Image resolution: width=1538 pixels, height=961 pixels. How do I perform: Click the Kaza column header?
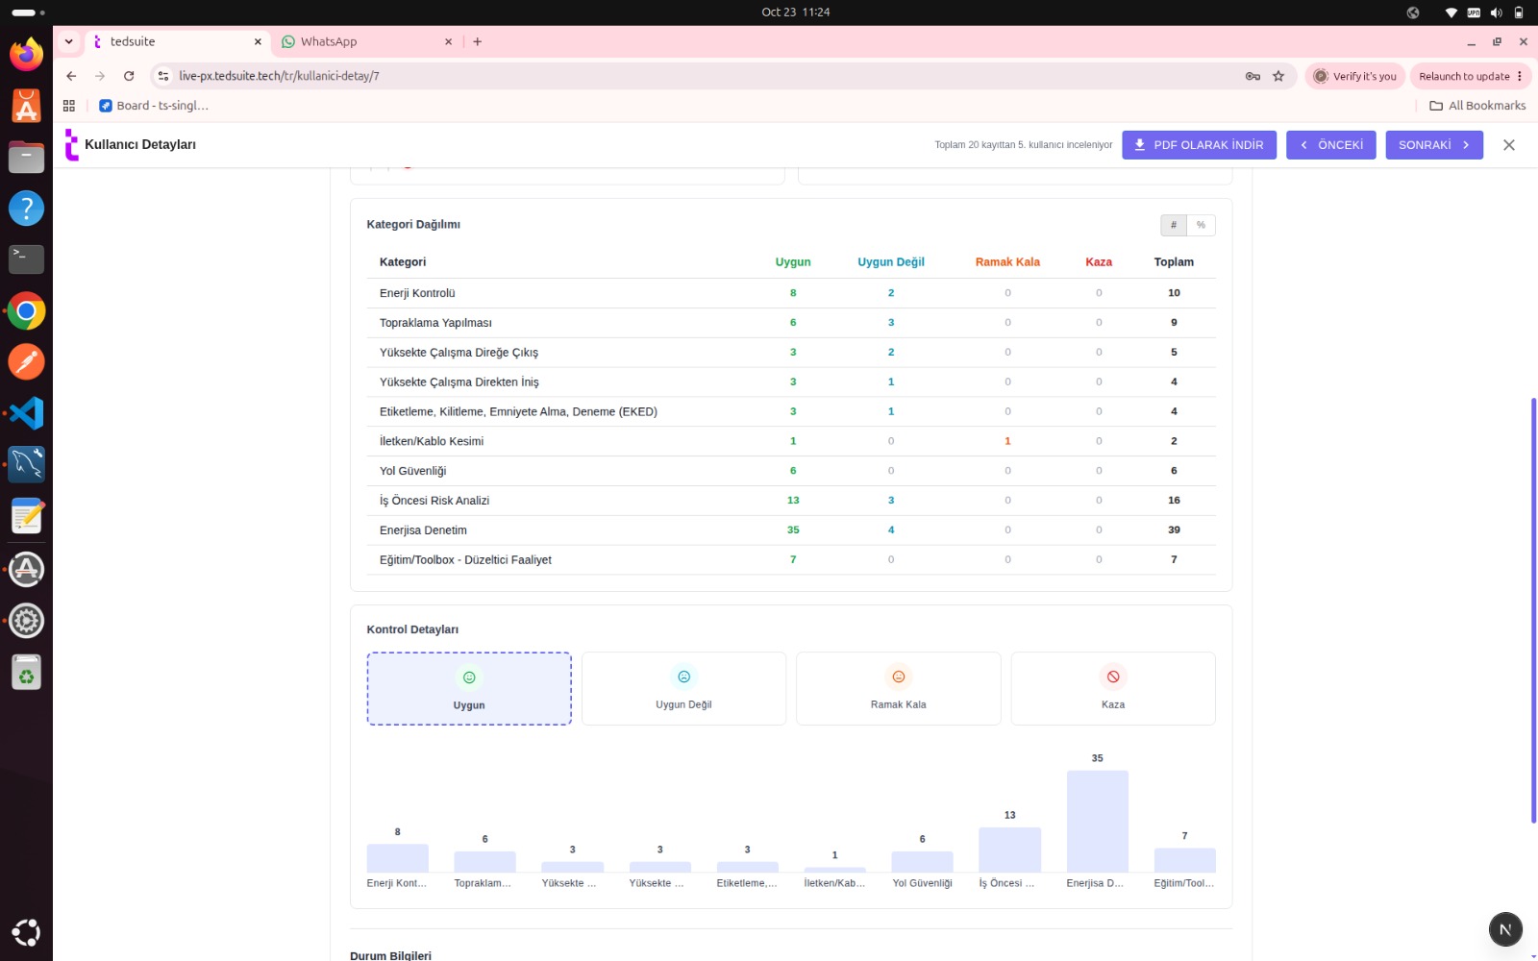1099,262
